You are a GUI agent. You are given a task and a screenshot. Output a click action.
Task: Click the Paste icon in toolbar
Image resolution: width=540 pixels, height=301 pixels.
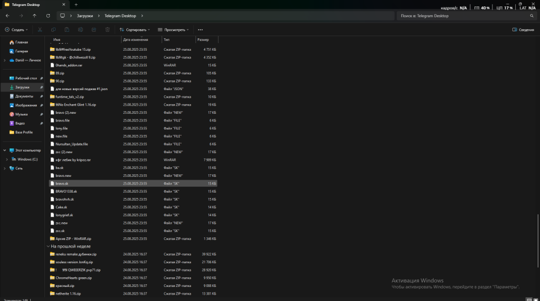pos(67,30)
